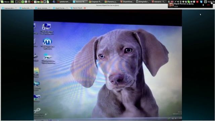Image resolution: width=215 pixels, height=121 pixels.
Task: Switch to the Звонок Ю... taskbar window
Action: click(x=80, y=2)
